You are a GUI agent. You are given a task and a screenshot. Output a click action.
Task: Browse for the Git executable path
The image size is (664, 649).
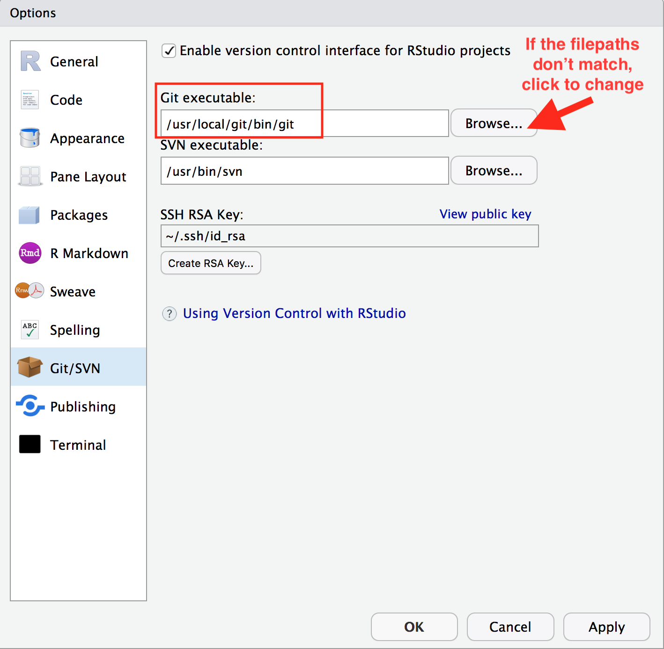tap(494, 123)
